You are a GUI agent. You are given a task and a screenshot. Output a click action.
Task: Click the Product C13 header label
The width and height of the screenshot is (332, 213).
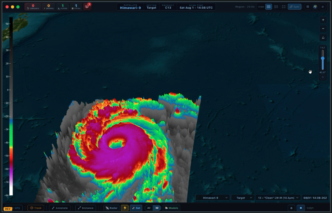(168, 7)
